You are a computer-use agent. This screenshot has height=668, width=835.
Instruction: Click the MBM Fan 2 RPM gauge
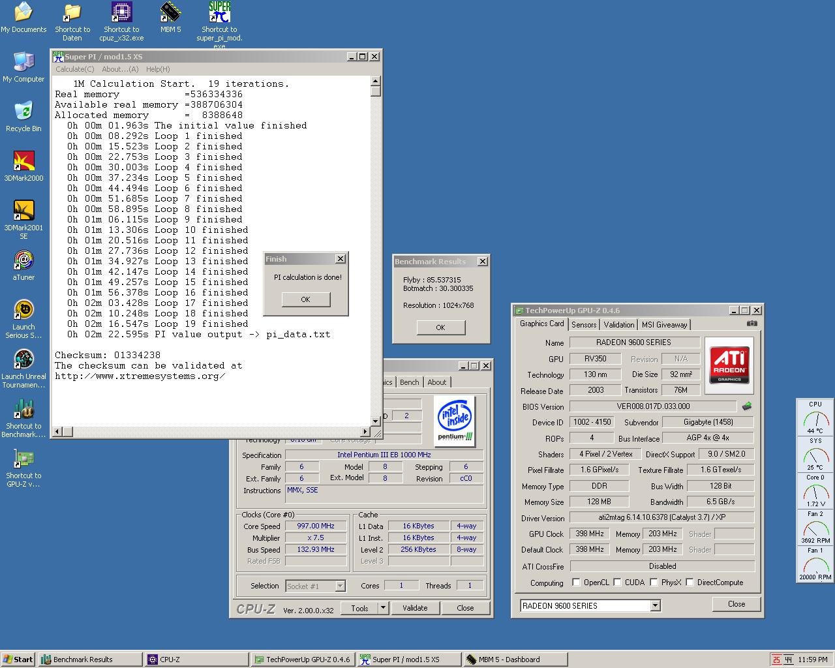pos(815,528)
